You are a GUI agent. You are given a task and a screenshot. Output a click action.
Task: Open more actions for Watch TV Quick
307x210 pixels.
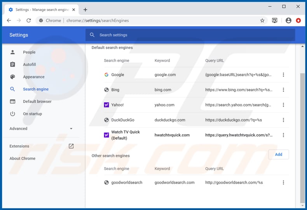coord(283,135)
